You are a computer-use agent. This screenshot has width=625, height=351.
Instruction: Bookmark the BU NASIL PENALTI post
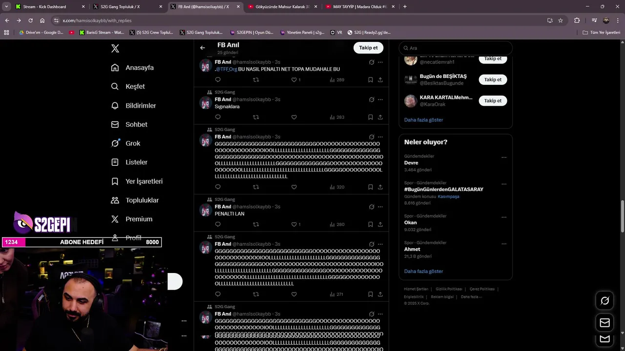(x=371, y=79)
